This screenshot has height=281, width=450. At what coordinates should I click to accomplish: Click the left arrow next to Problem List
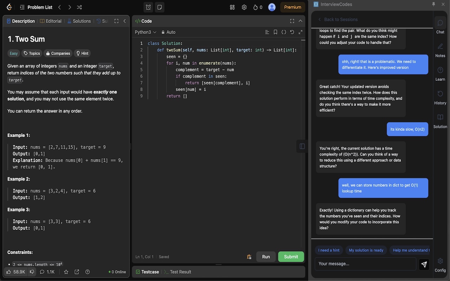point(59,7)
